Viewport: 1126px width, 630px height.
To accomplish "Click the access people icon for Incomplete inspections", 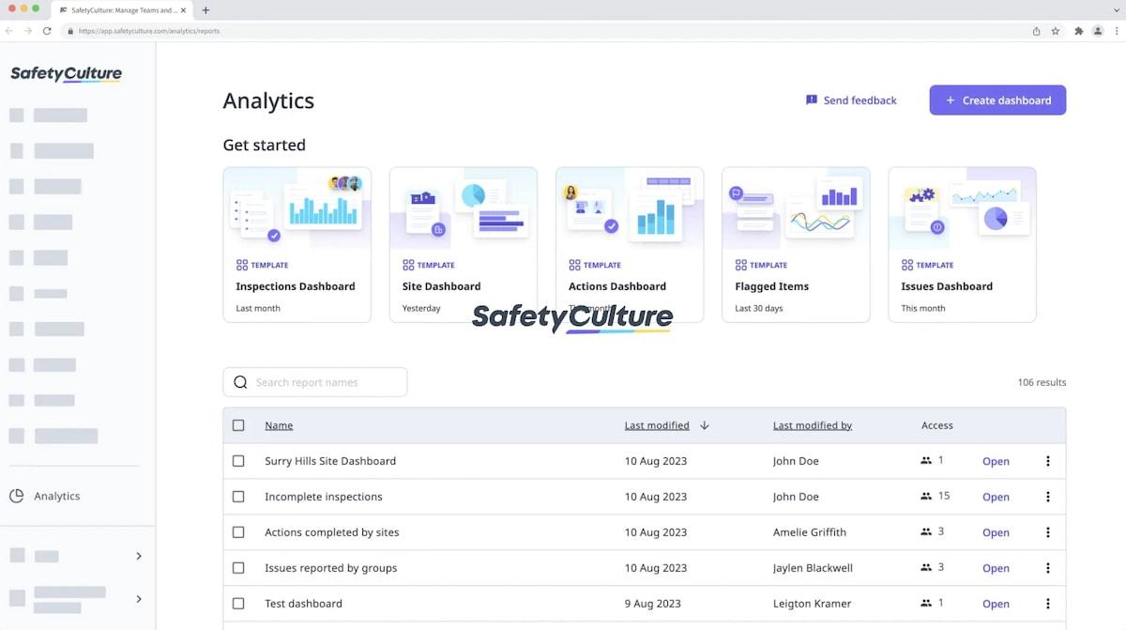I will point(926,497).
